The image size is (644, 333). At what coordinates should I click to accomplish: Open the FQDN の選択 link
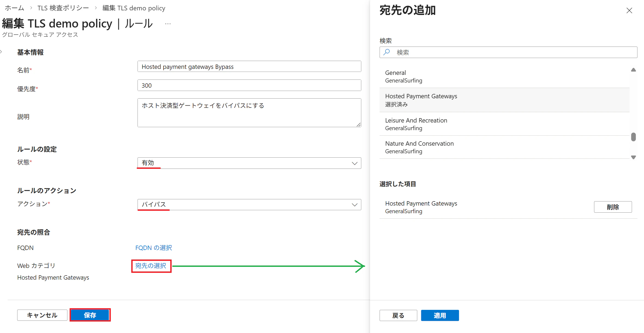(154, 248)
